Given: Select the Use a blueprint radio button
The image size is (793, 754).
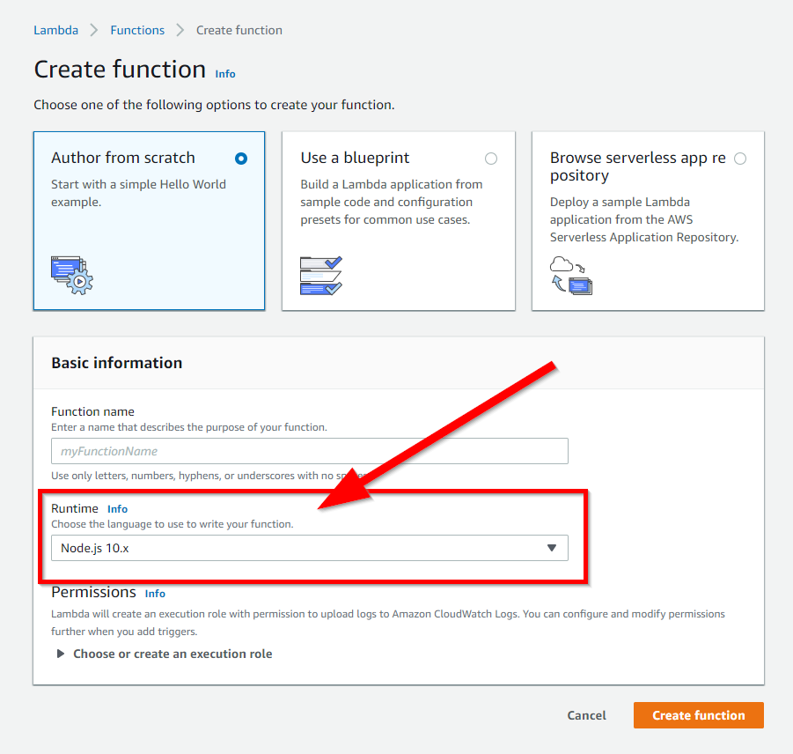Looking at the screenshot, I should coord(491,159).
